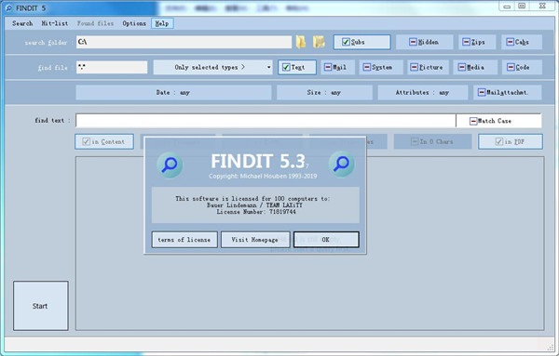Open the Only selected types dropdown
The height and width of the screenshot is (356, 559).
point(212,67)
